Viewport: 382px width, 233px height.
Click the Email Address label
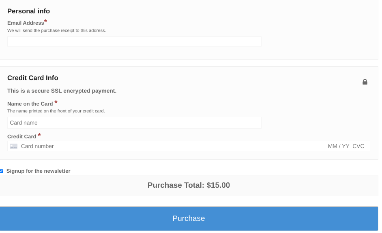pyautogui.click(x=25, y=23)
